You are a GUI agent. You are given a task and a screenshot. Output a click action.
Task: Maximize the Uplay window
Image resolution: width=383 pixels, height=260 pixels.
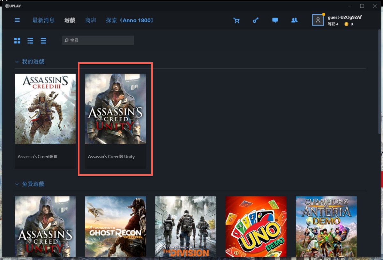point(362,6)
